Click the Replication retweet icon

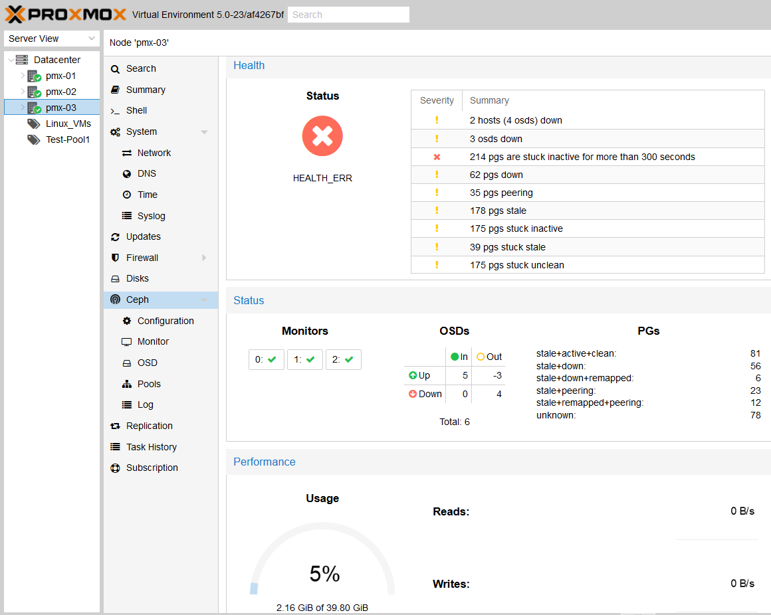pos(115,426)
